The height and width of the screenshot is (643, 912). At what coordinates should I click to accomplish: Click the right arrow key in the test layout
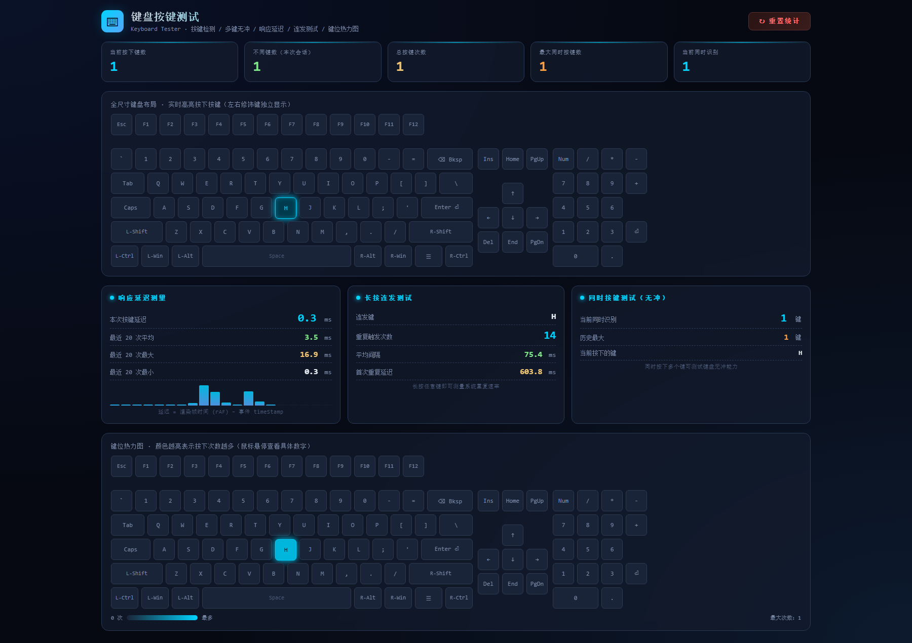537,218
